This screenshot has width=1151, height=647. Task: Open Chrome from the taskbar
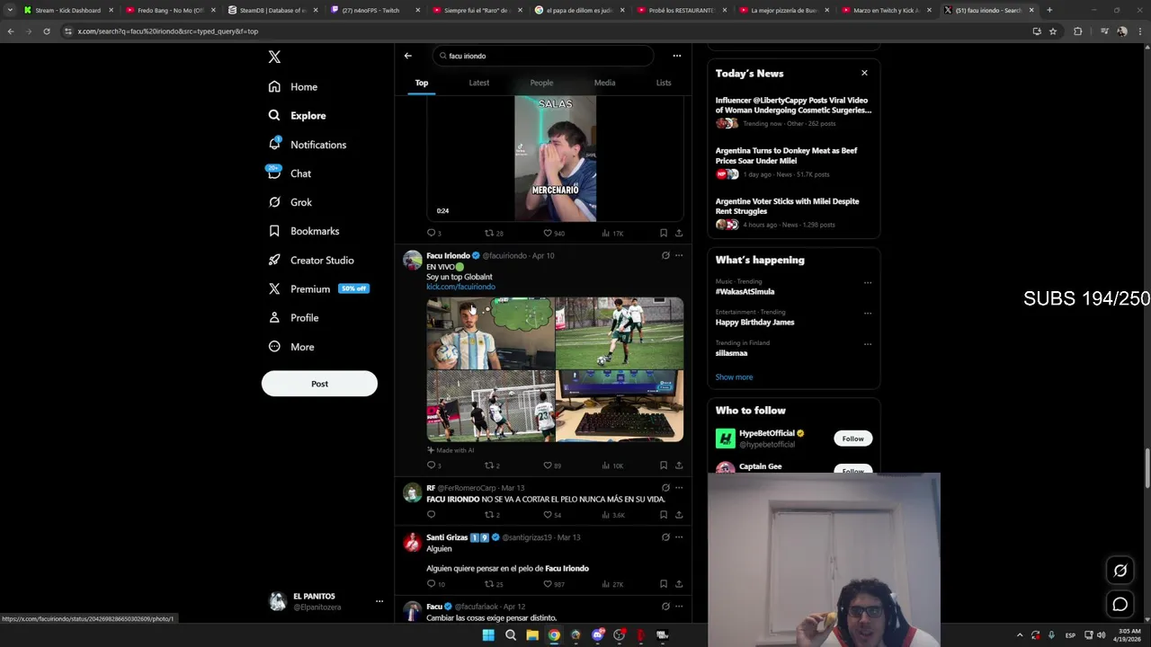(554, 635)
